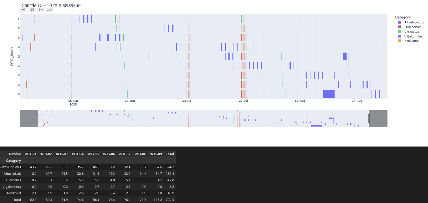Click the 15-Jun x-axis tick label
This screenshot has height=203, width=428.
tap(73, 101)
